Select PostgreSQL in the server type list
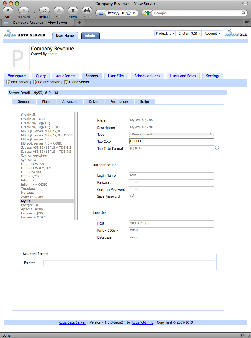Viewport: 251px width, 338px height. click(47, 205)
